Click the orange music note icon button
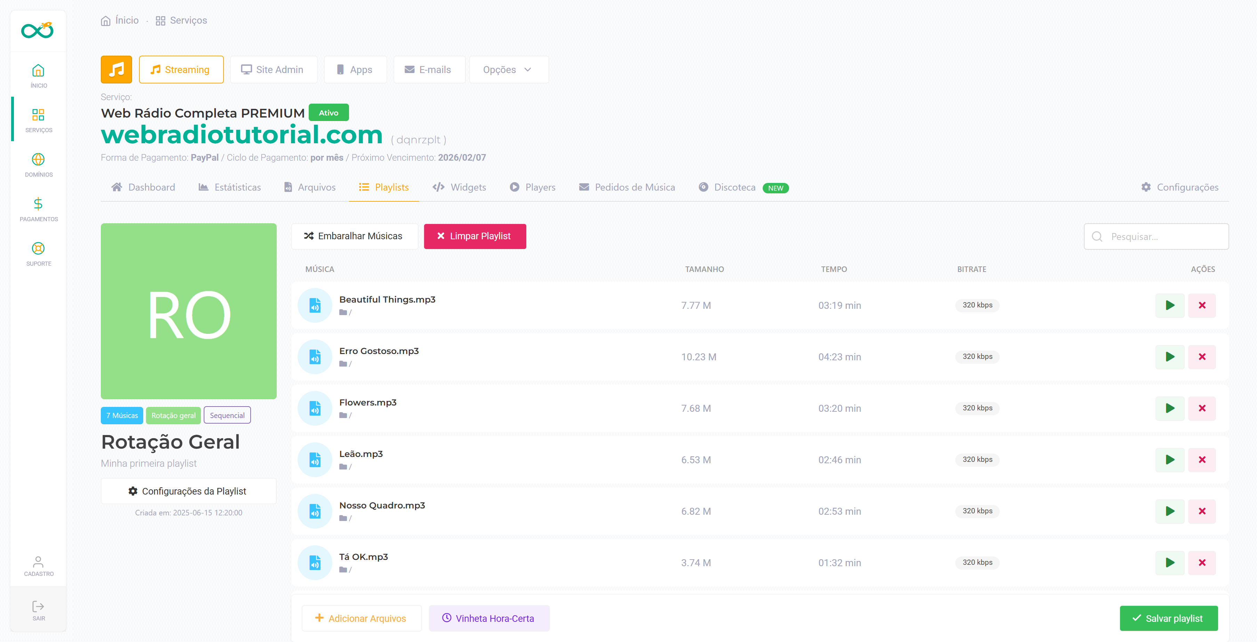The image size is (1257, 642). coord(116,69)
